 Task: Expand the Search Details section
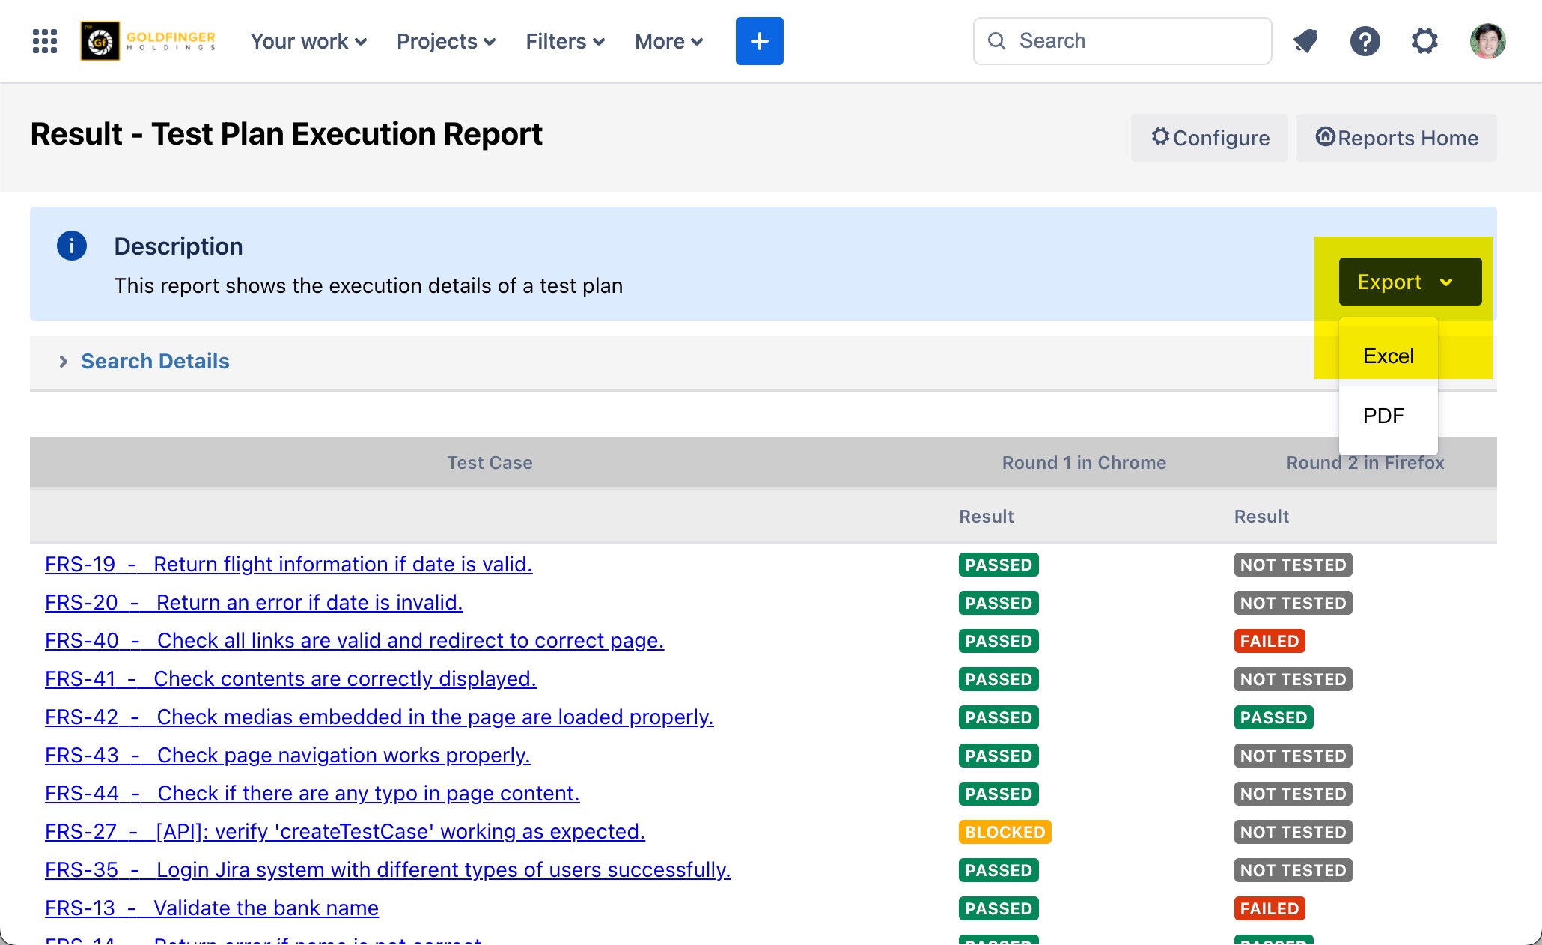click(154, 361)
